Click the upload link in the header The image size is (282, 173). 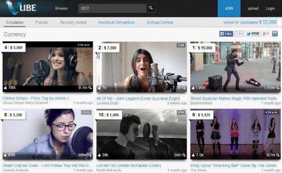[253, 8]
